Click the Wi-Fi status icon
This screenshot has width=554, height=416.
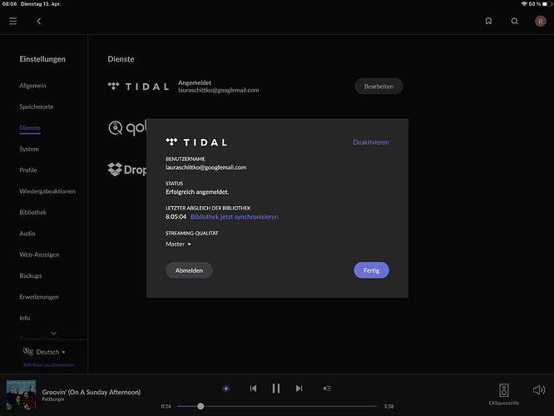pyautogui.click(x=524, y=4)
